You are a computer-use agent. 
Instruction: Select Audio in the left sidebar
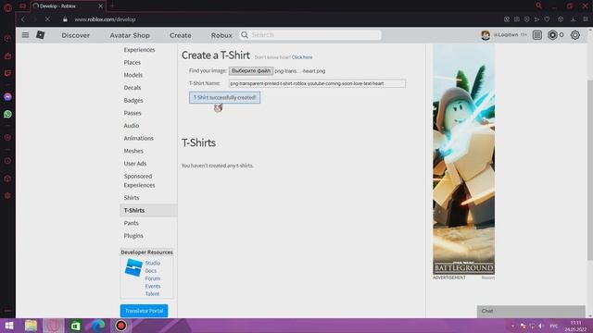click(x=132, y=126)
